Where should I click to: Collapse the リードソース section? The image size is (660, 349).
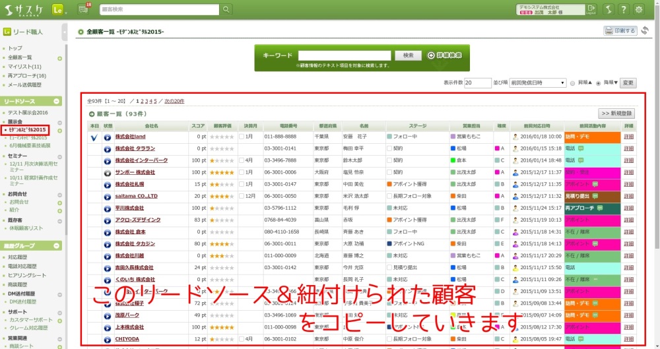tap(57, 101)
